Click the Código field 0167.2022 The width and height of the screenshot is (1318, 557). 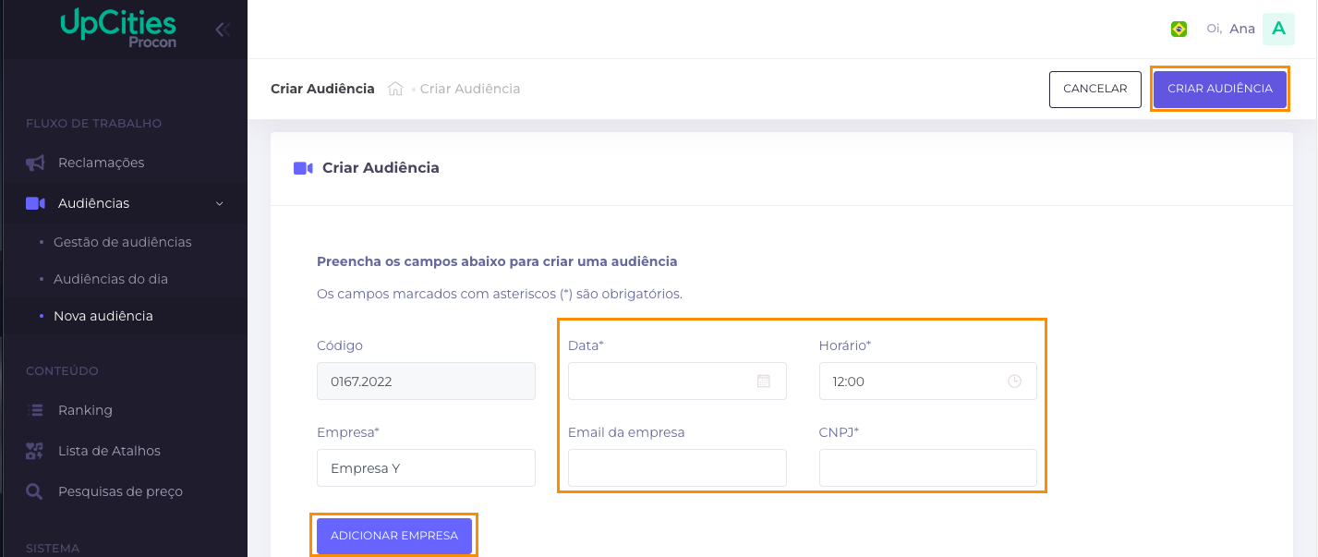426,381
